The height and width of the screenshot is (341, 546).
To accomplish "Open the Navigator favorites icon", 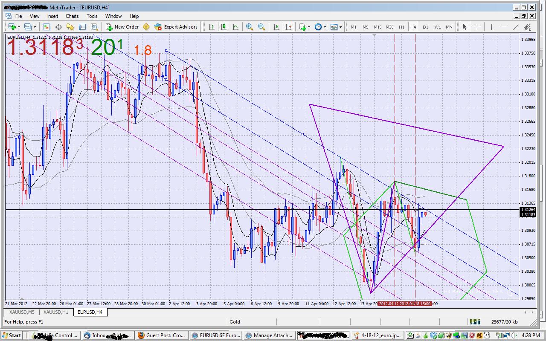I will click(x=70, y=27).
